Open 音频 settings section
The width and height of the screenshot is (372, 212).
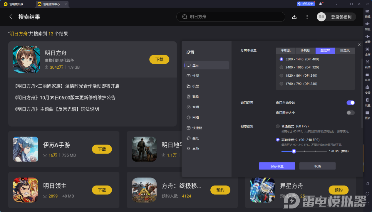(x=207, y=107)
